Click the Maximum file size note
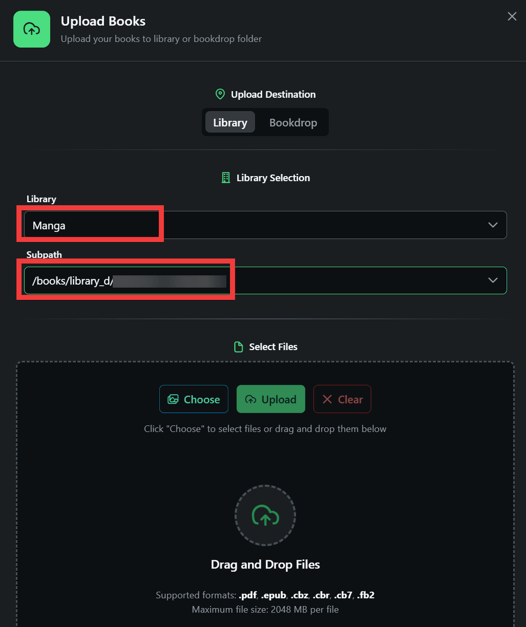The width and height of the screenshot is (526, 627). [265, 610]
